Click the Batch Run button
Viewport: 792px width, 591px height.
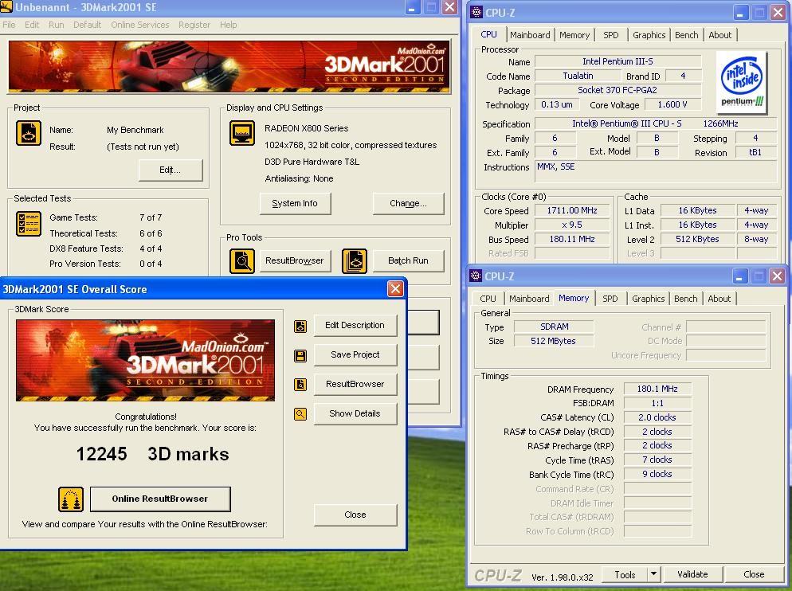pyautogui.click(x=408, y=261)
